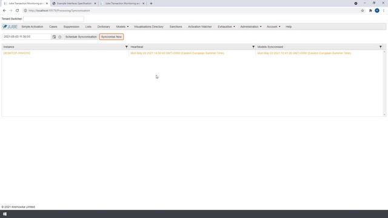Expand the Administration menu
This screenshot has height=218, width=388.
pyautogui.click(x=250, y=27)
